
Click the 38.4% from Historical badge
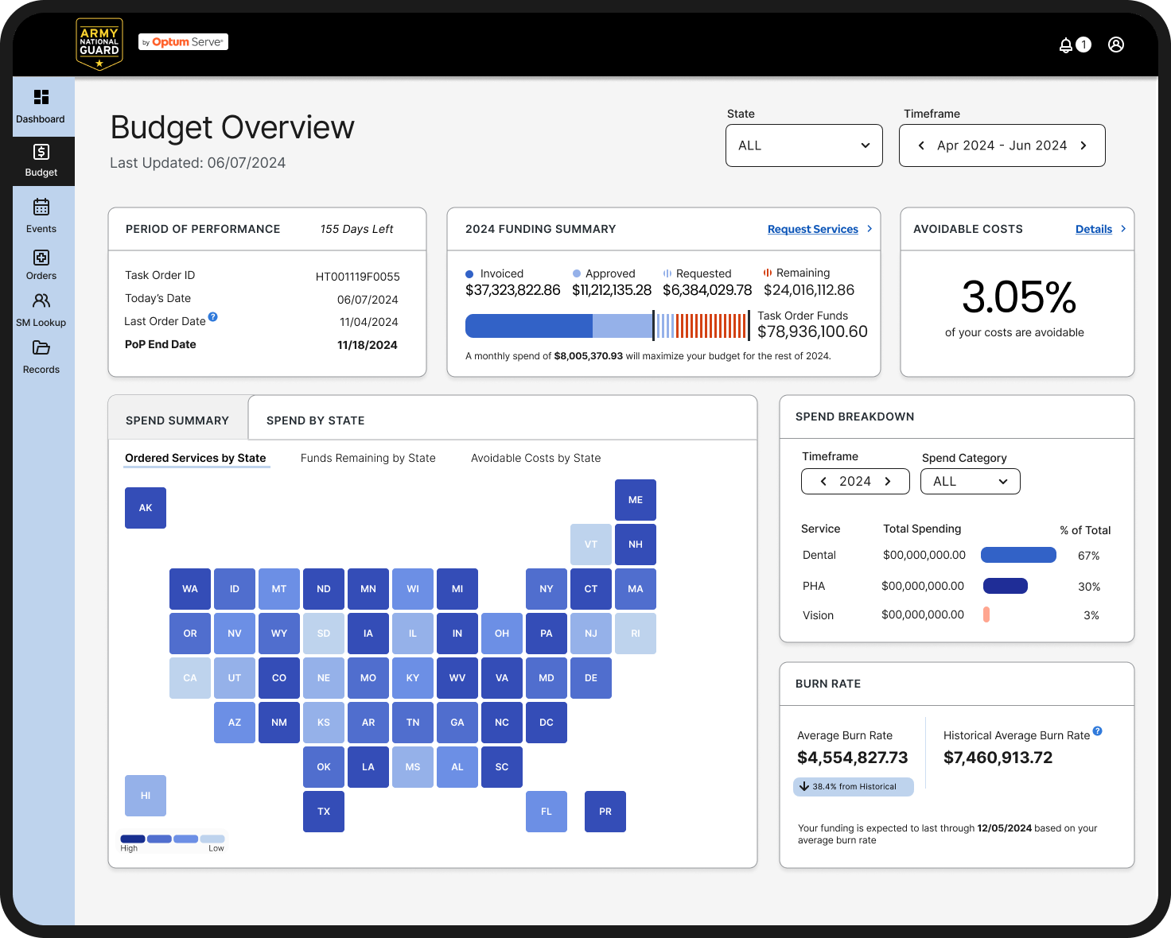coord(854,786)
